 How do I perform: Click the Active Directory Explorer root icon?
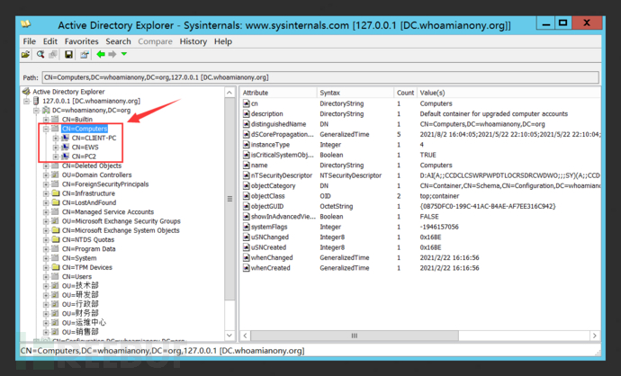click(25, 92)
